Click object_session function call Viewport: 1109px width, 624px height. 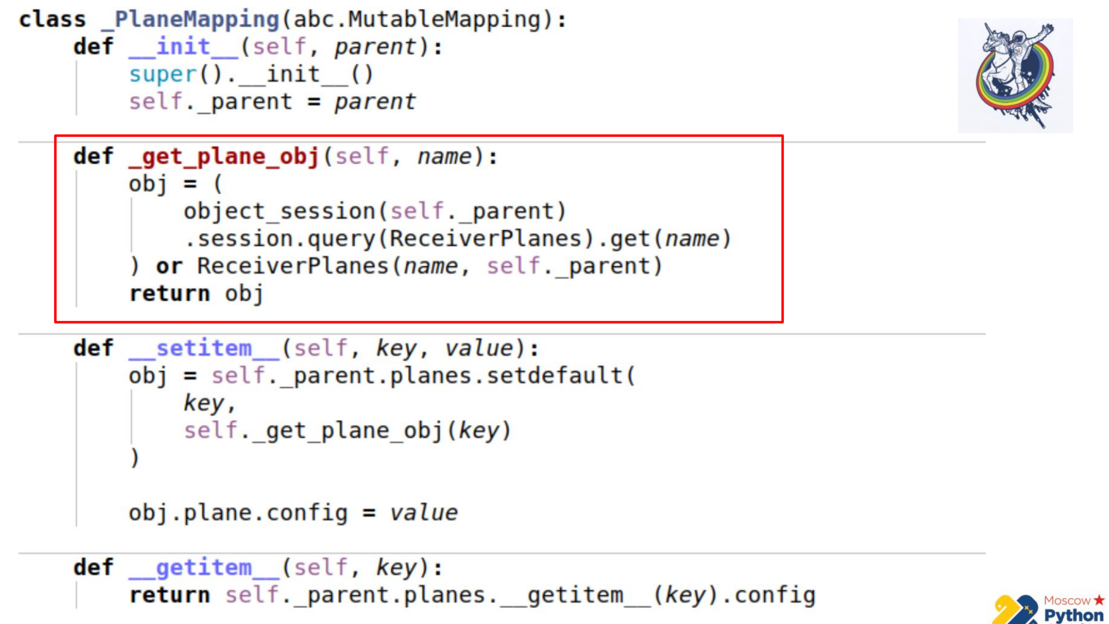click(x=279, y=212)
